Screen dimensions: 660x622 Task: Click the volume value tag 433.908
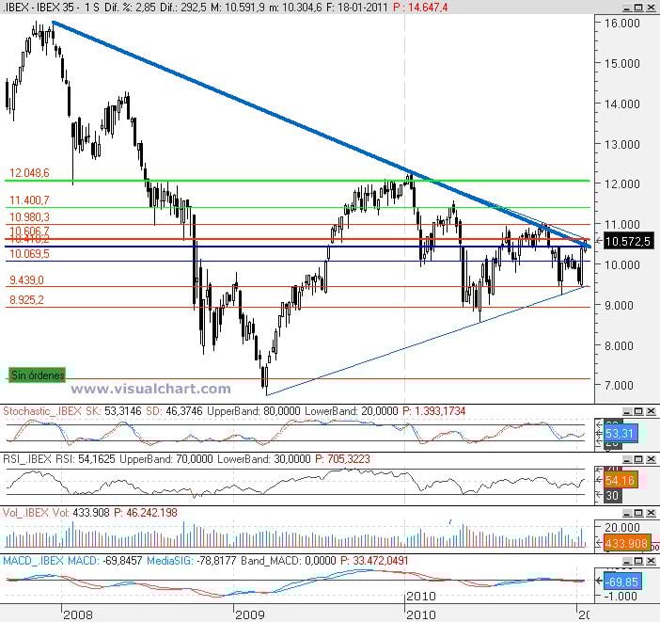coord(627,543)
